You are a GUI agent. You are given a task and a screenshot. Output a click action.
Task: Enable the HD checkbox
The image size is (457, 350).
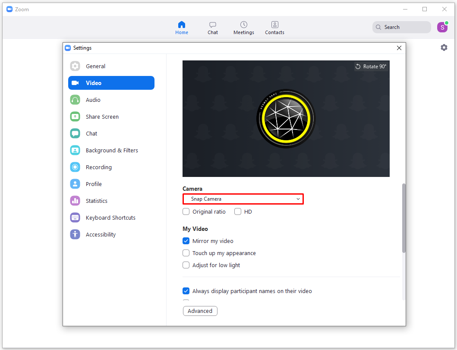238,211
